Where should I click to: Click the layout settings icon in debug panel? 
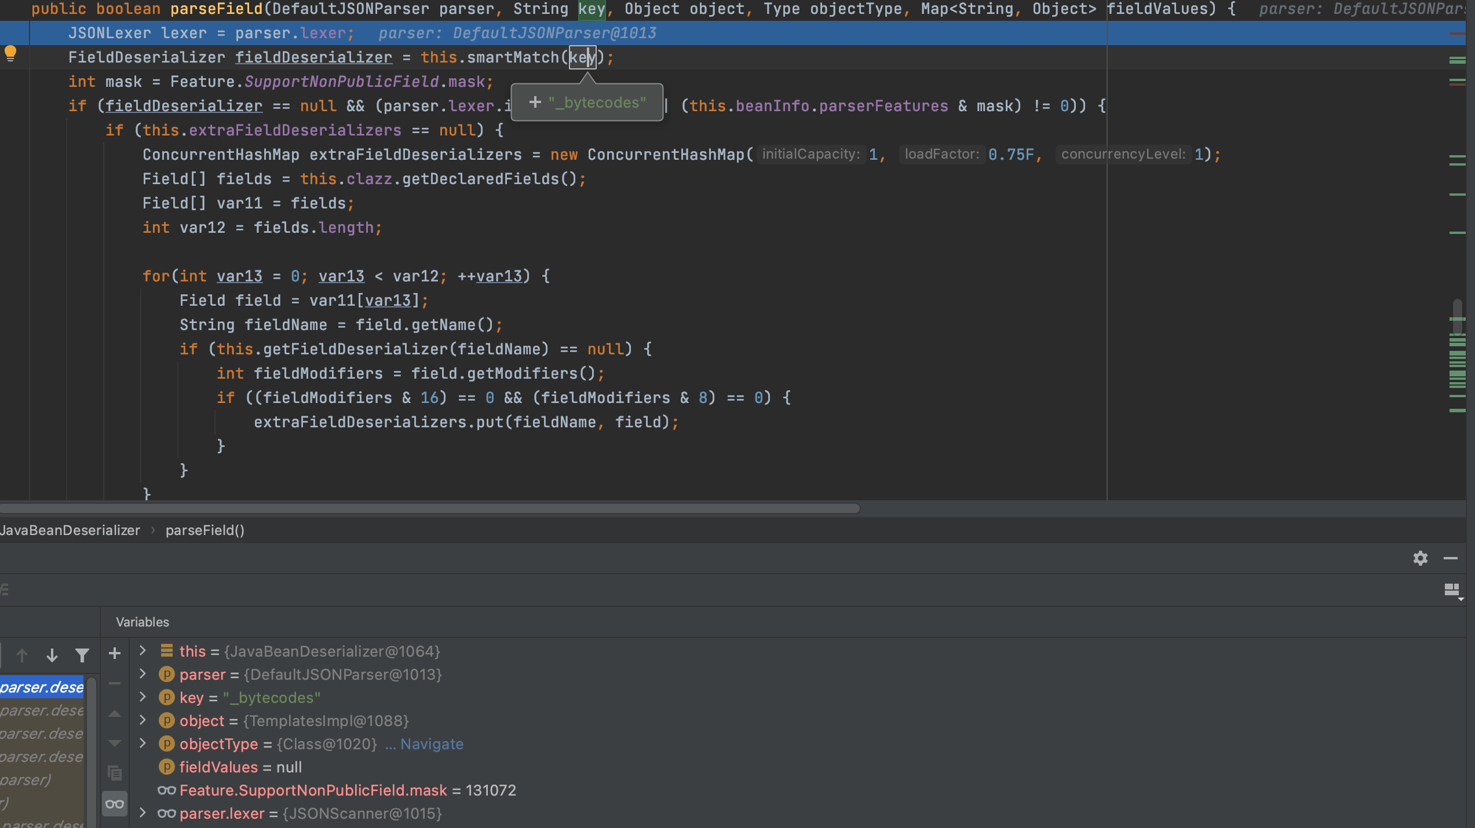tap(1452, 590)
